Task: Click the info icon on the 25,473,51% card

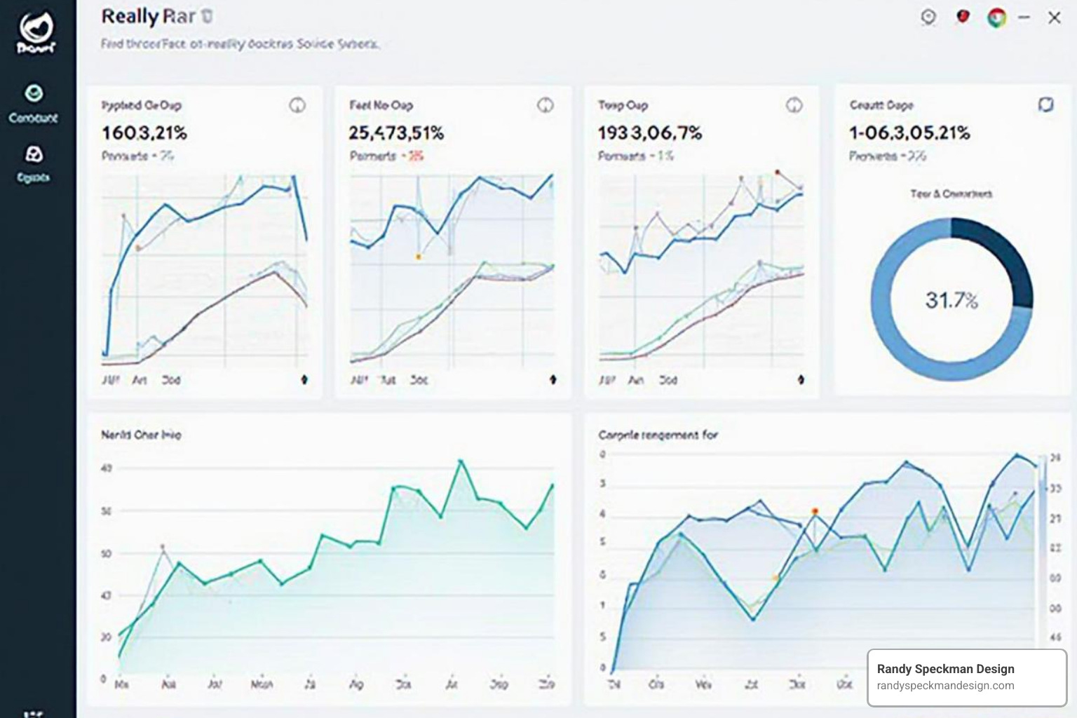Action: coord(546,107)
